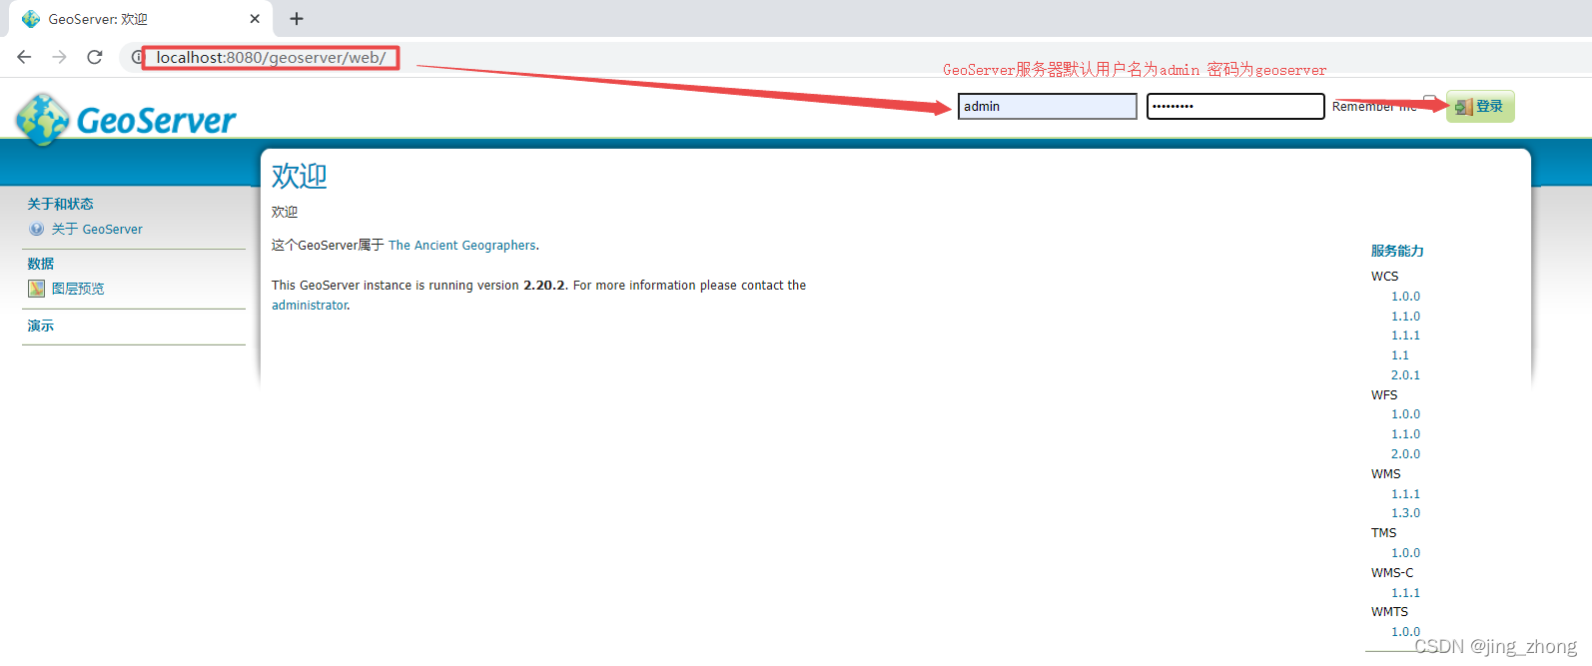This screenshot has width=1592, height=666.
Task: Open WCS 1.1 capabilities link
Action: 1400,355
